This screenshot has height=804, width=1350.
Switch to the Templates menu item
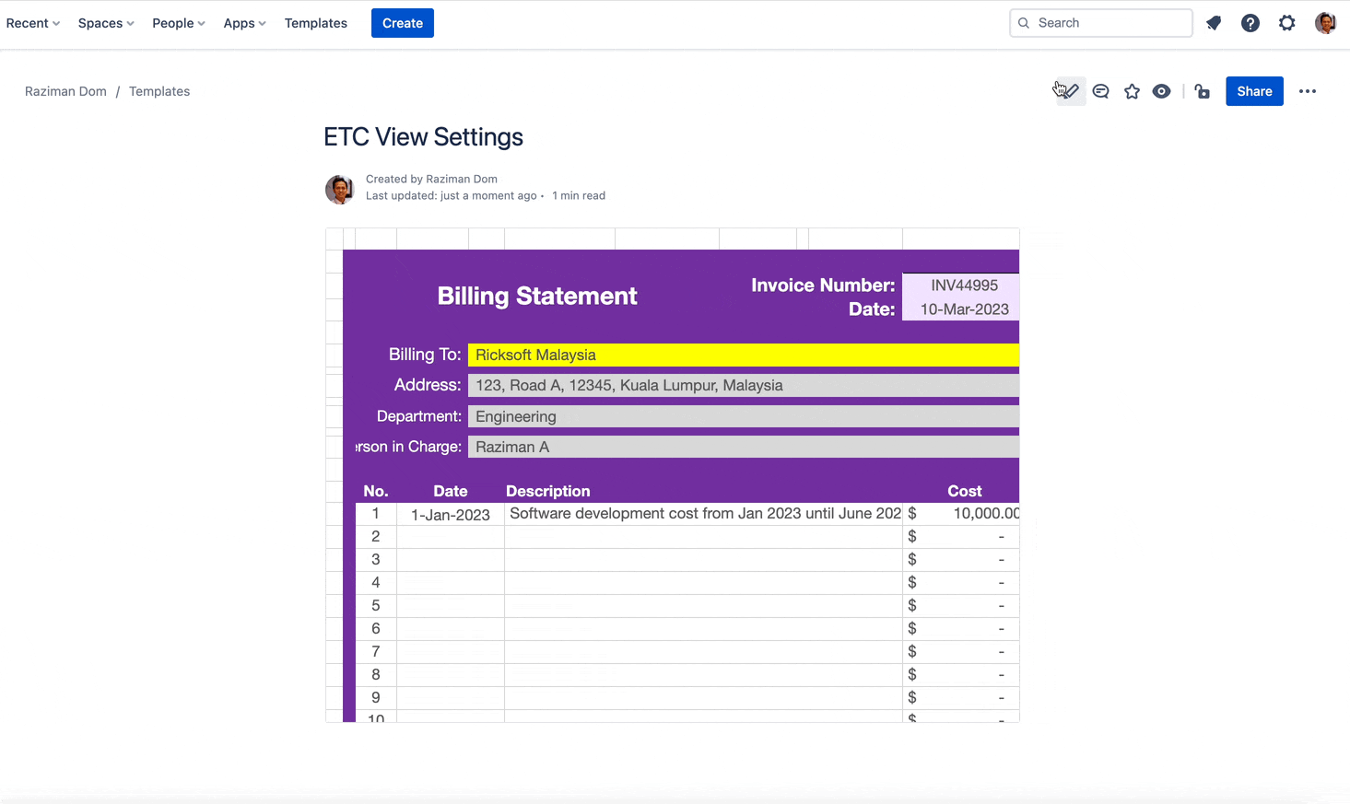[x=315, y=22]
